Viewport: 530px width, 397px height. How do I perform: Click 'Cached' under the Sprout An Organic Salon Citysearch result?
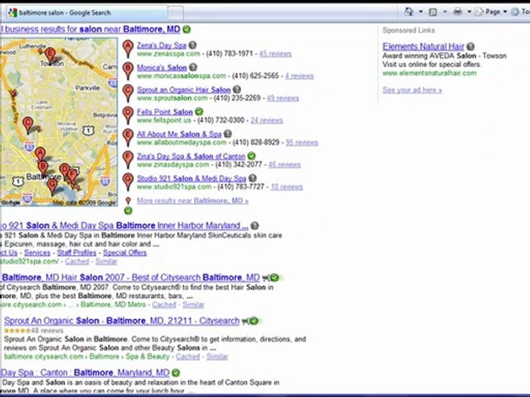188,357
